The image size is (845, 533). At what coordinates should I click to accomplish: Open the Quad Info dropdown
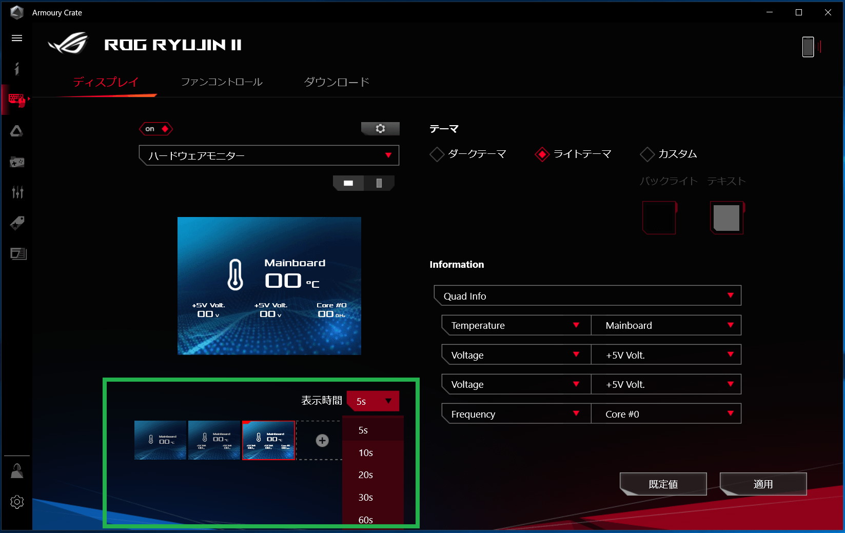pos(587,295)
